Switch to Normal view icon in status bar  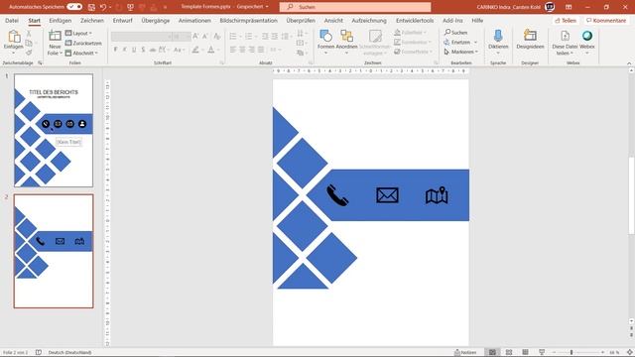point(492,353)
